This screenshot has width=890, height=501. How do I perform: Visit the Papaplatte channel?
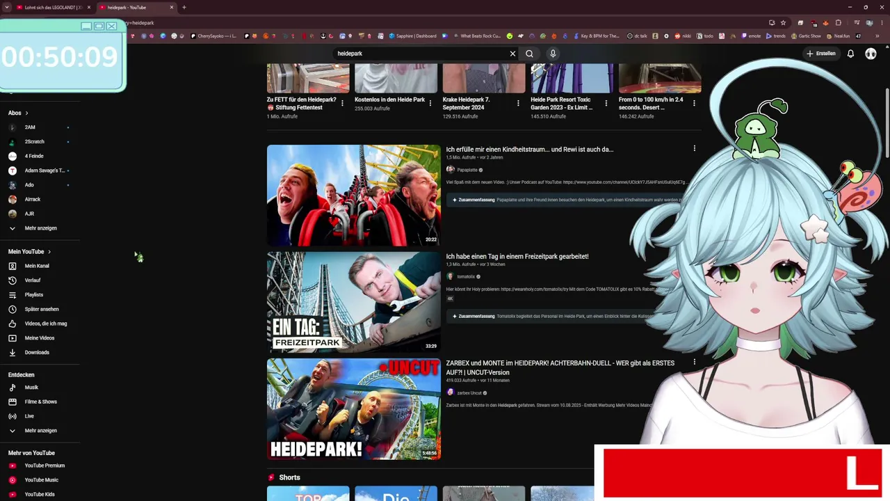coord(464,170)
